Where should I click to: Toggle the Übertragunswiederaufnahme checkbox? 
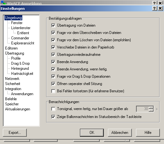(53, 55)
